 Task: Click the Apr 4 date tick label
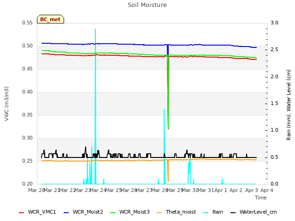pyautogui.click(x=266, y=190)
